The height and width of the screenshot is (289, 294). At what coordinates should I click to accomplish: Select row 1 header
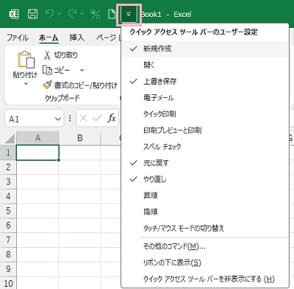click(8, 152)
